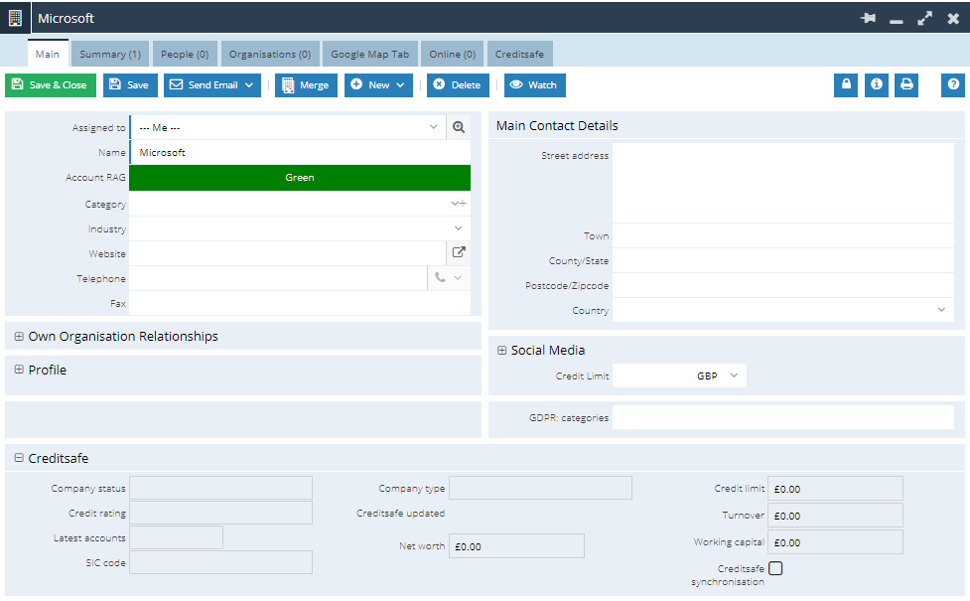Expand Own Organisation Relationships section
Screen dimensions: 970x601
point(19,336)
